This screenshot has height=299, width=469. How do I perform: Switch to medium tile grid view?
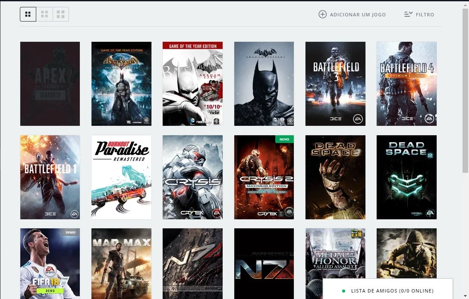[x=44, y=14]
